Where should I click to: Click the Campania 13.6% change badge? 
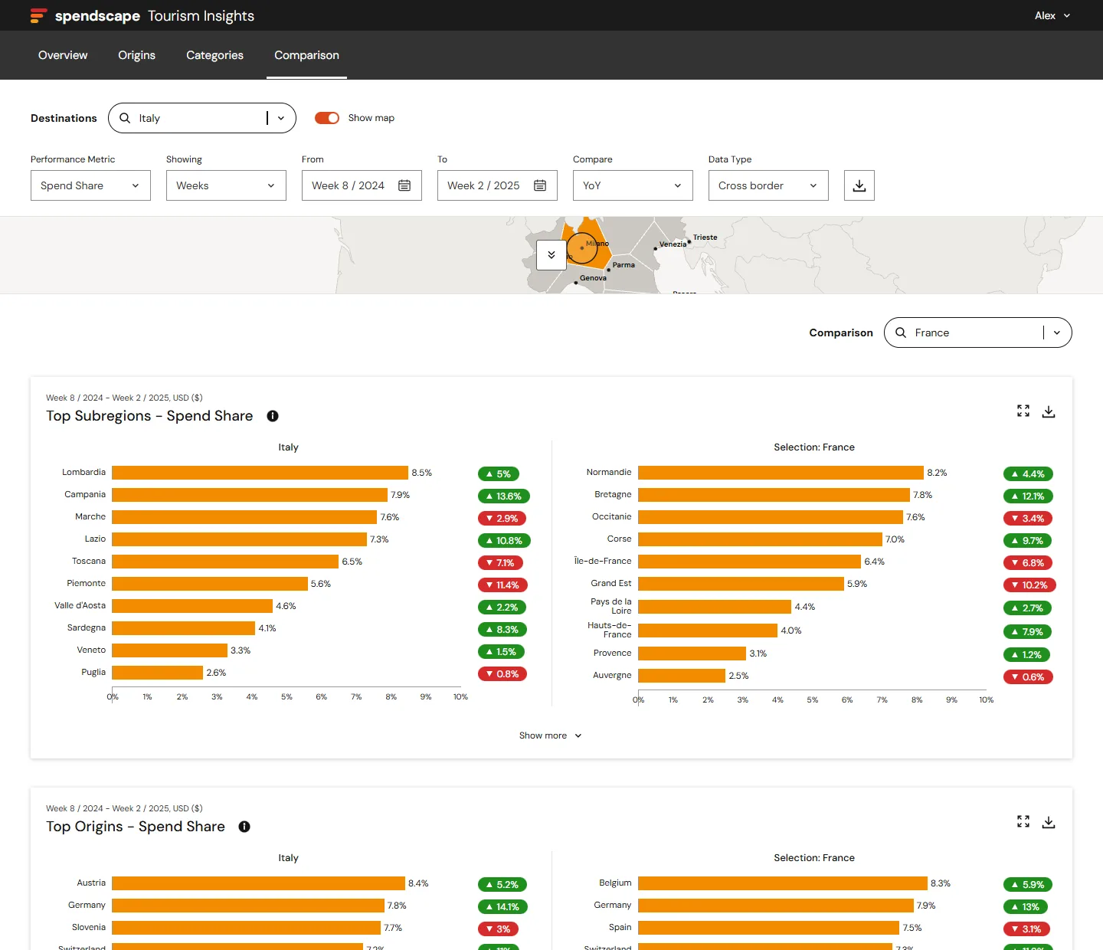(504, 496)
